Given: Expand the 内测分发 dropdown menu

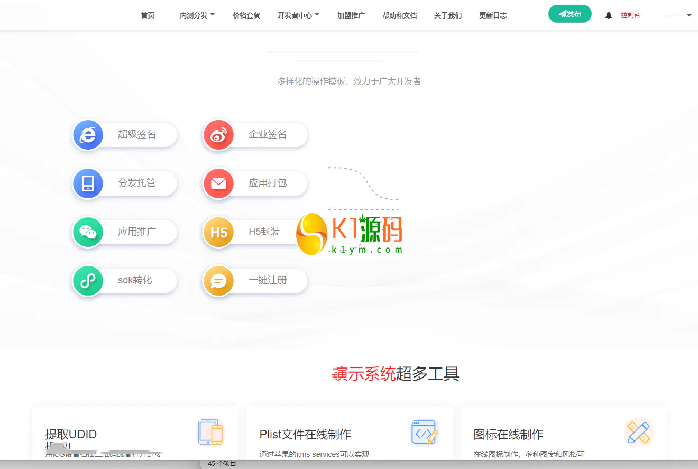Looking at the screenshot, I should point(197,15).
